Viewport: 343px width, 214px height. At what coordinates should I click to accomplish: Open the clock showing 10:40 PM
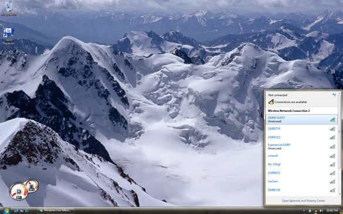pyautogui.click(x=332, y=210)
